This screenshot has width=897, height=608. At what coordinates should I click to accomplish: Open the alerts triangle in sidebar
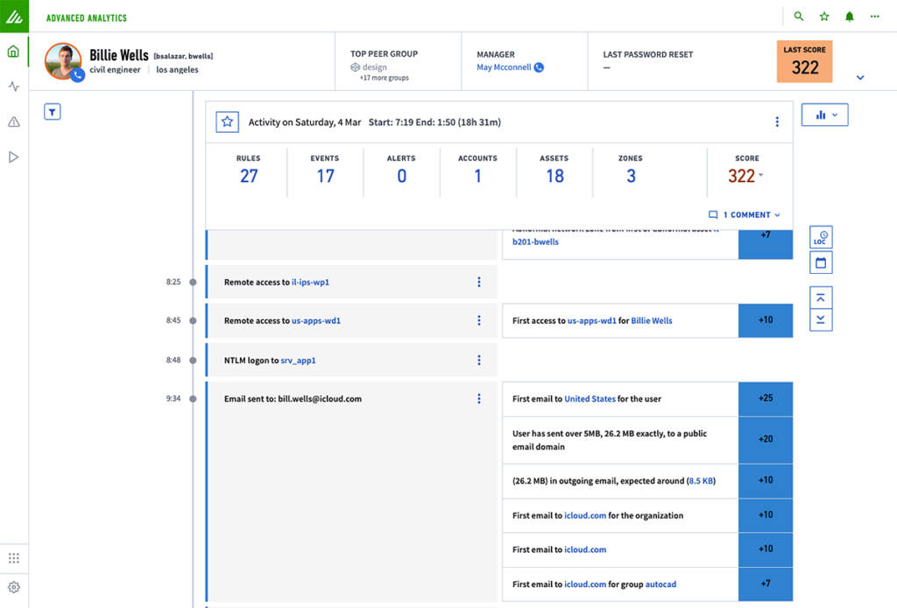(x=13, y=122)
